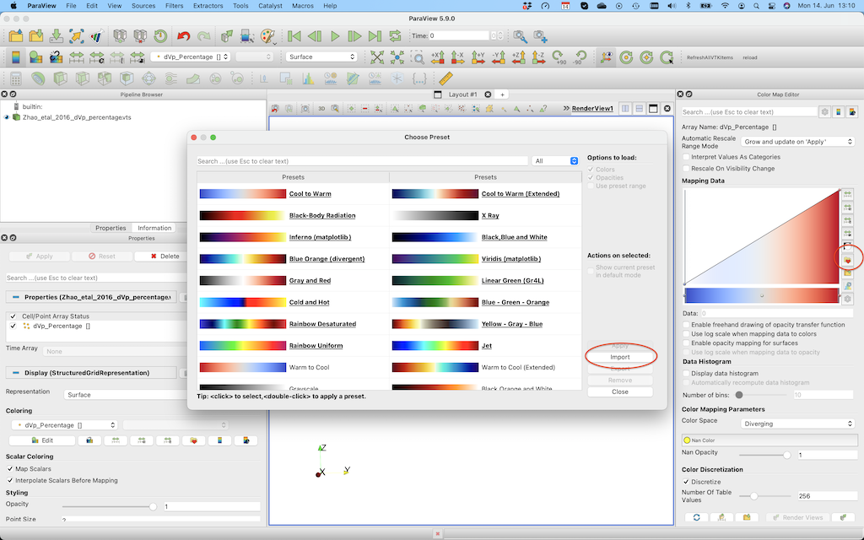The height and width of the screenshot is (540, 864).
Task: Toggle the Color Legend Visibility icon
Action: coord(16,57)
